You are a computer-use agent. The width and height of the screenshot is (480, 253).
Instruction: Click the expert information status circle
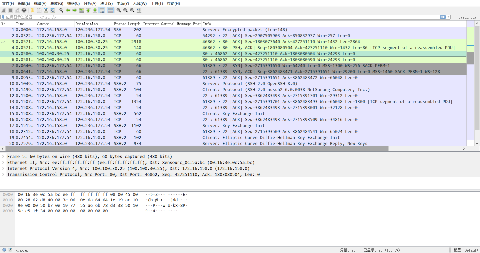coord(4,250)
